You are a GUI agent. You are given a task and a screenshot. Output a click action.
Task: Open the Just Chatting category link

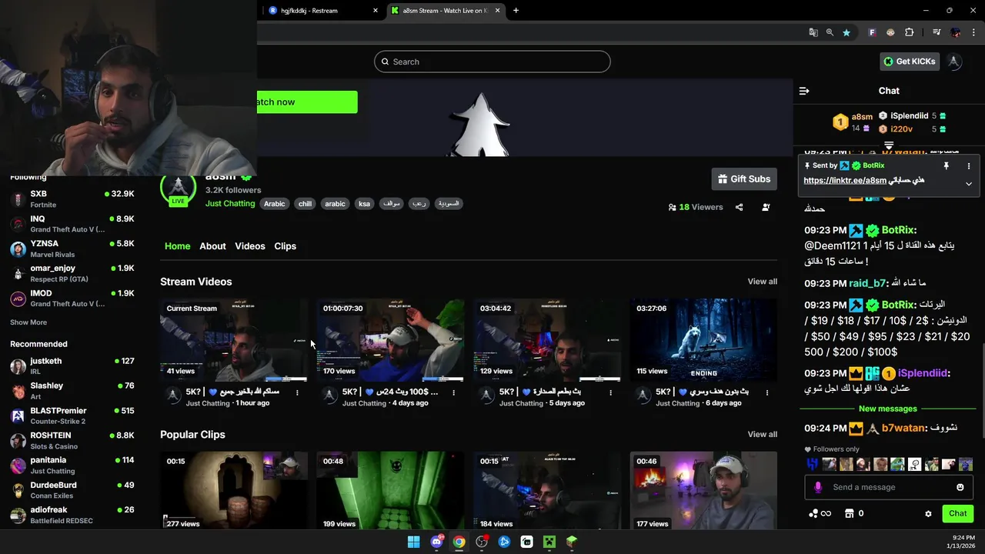tap(230, 203)
